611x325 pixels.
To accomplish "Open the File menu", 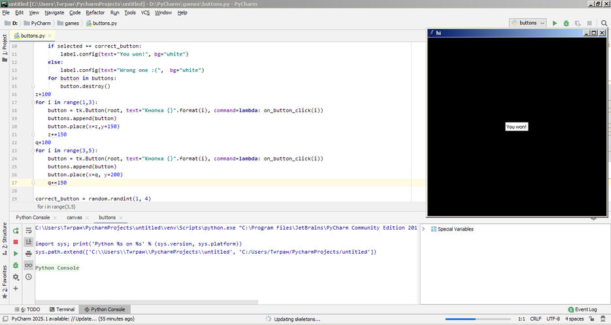I will click(6, 12).
